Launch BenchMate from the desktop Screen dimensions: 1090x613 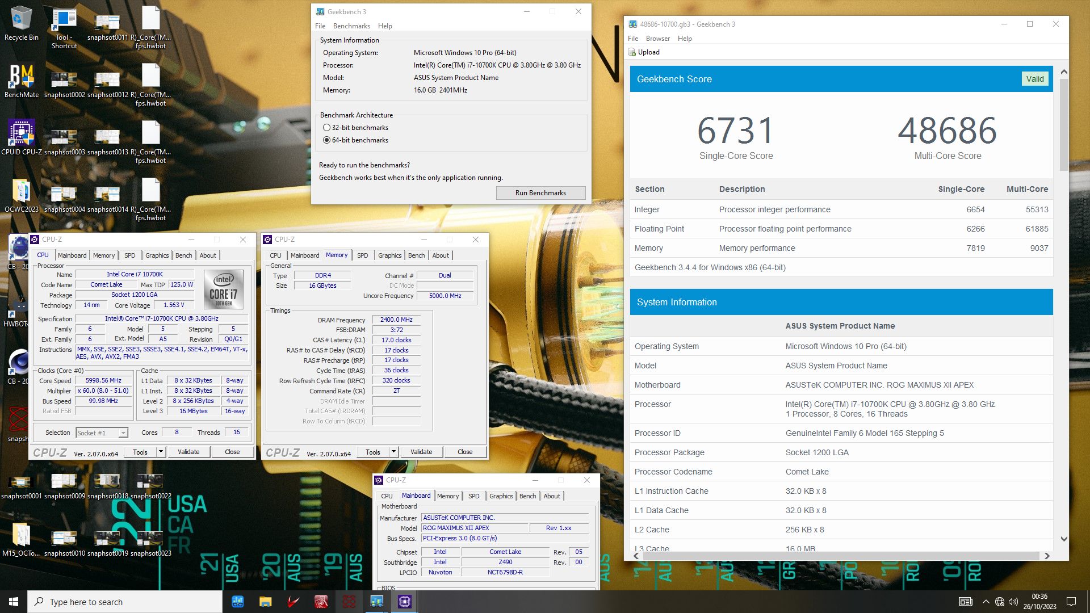coord(21,81)
